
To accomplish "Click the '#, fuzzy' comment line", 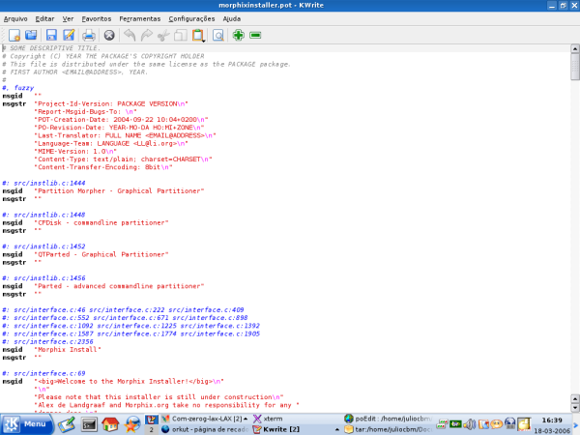I will tap(18, 88).
